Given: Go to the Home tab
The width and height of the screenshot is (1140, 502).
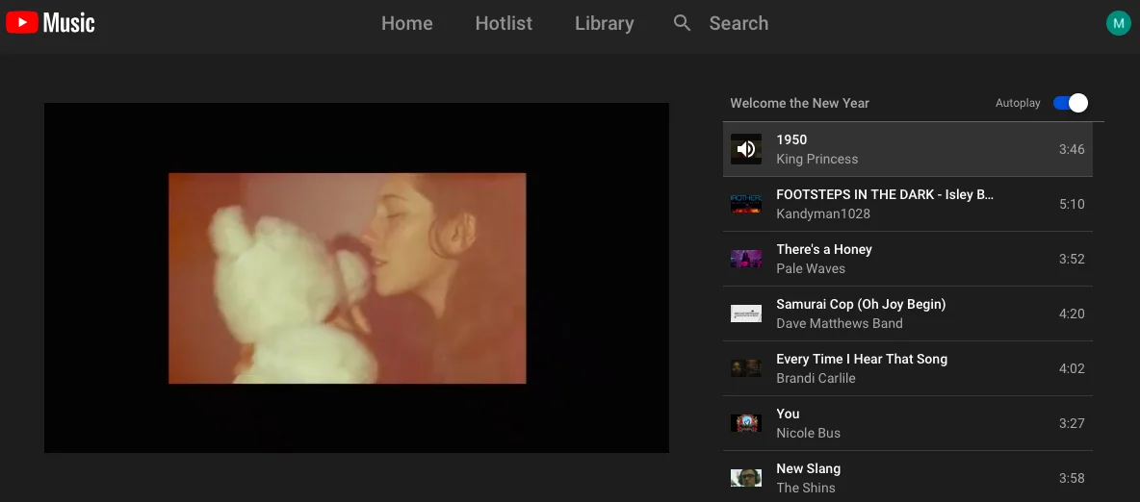Looking at the screenshot, I should point(407,23).
